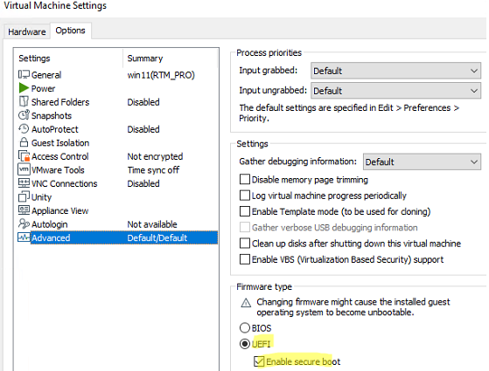
Task: Select the Shared Folders row
Action: [117, 102]
